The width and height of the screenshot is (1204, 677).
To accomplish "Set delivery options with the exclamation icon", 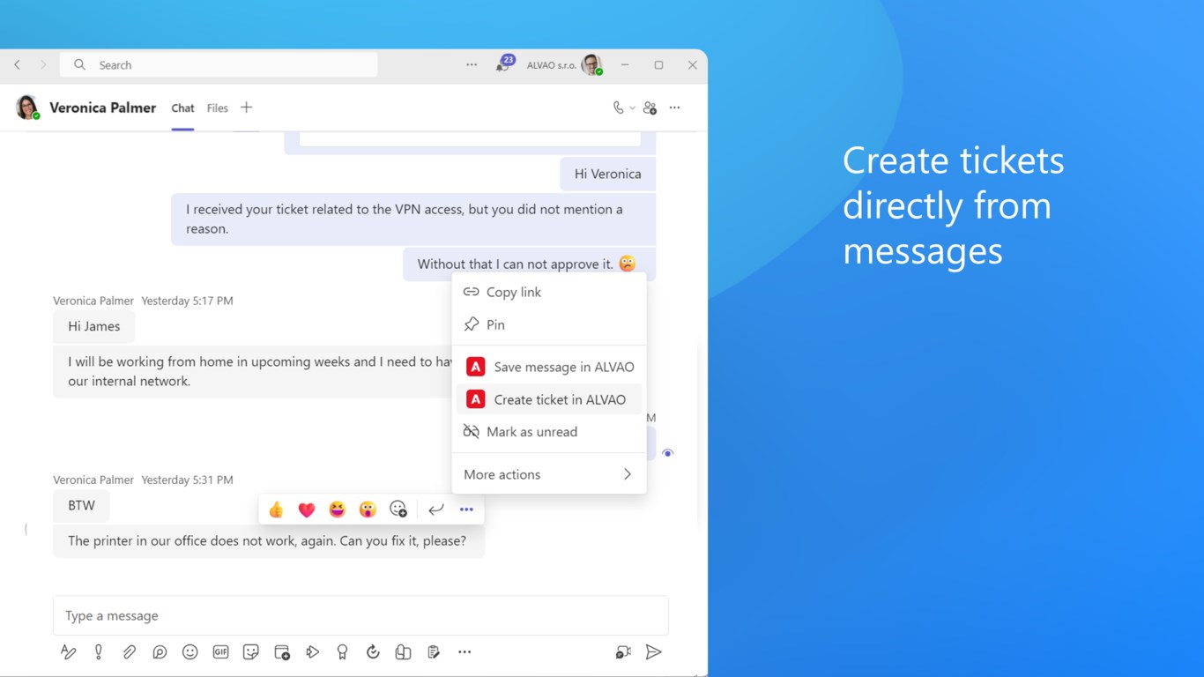I will click(x=99, y=652).
